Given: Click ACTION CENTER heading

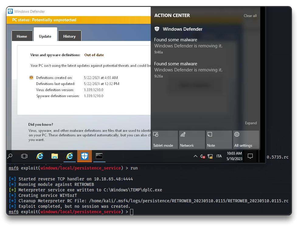Looking at the screenshot, I should 172,15.
